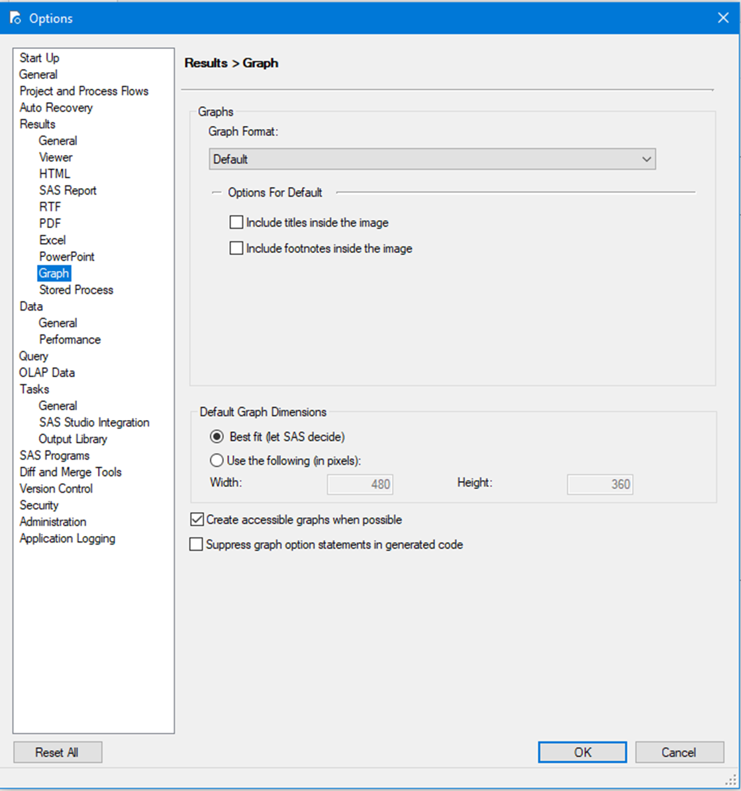Select the Version Control category

[56, 488]
